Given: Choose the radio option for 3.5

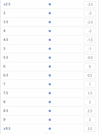Looking at the screenshot, I should tap(50, 22).
